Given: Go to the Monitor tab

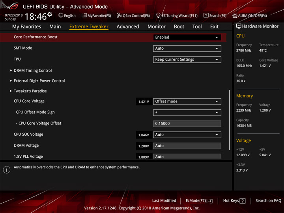Looking at the screenshot, I should click(x=157, y=27).
